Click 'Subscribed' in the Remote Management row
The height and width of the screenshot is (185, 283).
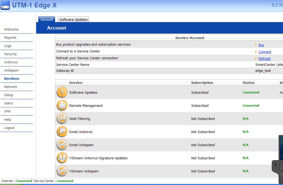tap(200, 106)
